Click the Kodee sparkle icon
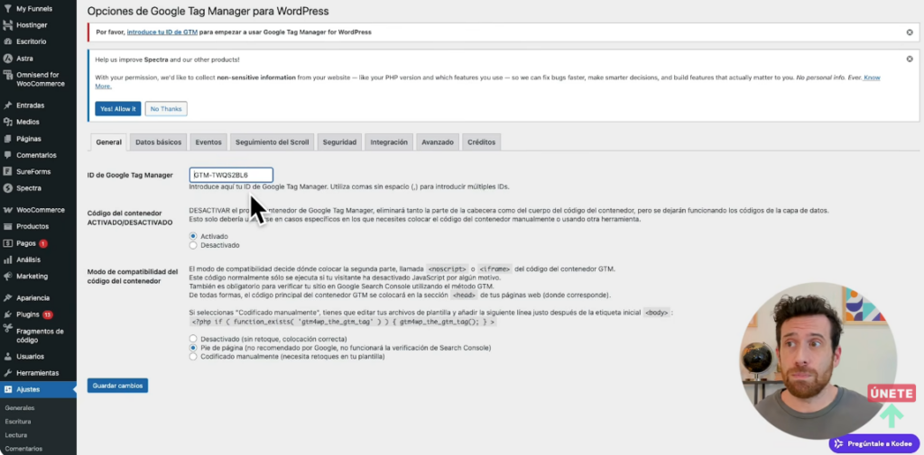This screenshot has height=455, width=924. pyautogui.click(x=838, y=444)
